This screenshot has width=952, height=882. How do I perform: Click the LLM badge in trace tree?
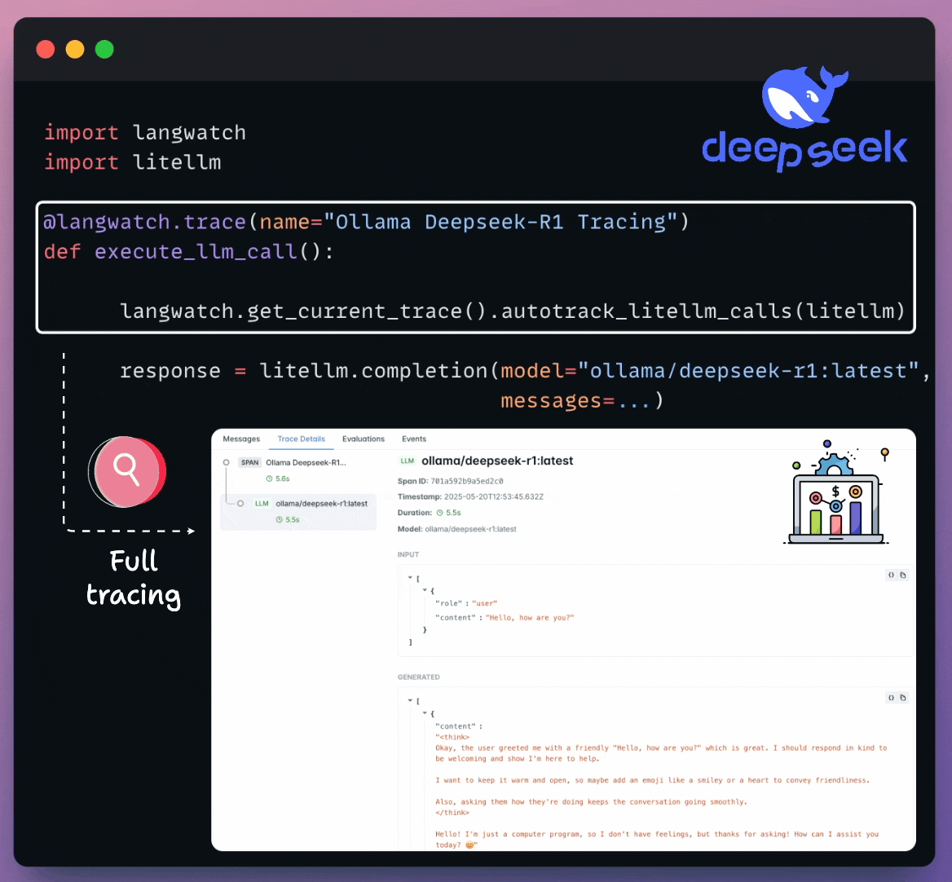[262, 503]
